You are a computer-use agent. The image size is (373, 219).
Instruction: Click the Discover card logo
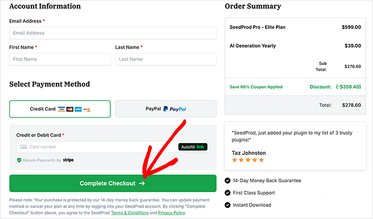[86, 109]
